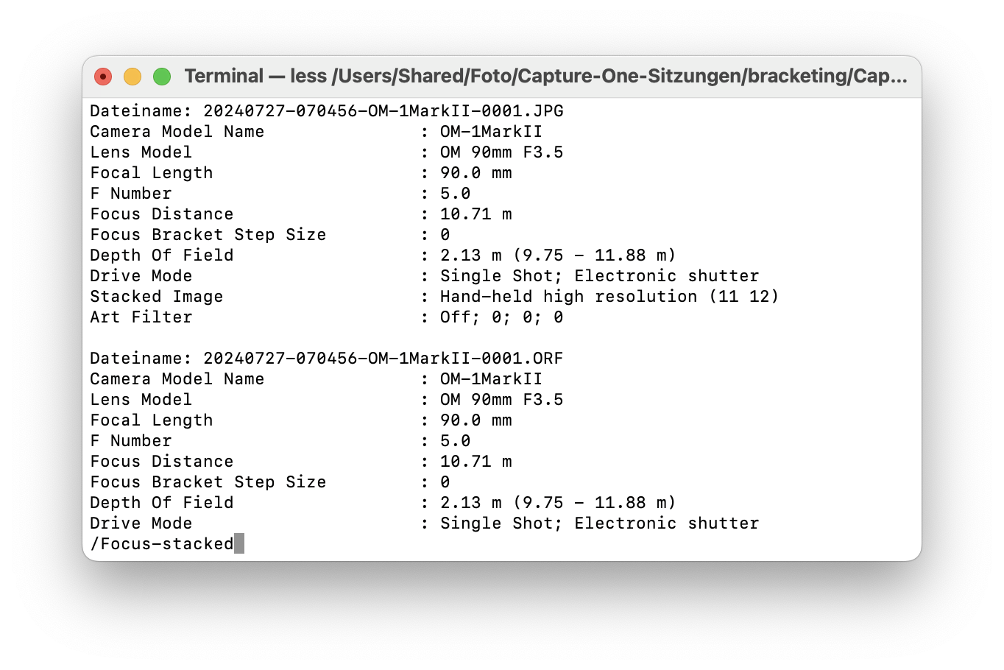Click the gray cursor block after Focus-stacked

[x=239, y=544]
